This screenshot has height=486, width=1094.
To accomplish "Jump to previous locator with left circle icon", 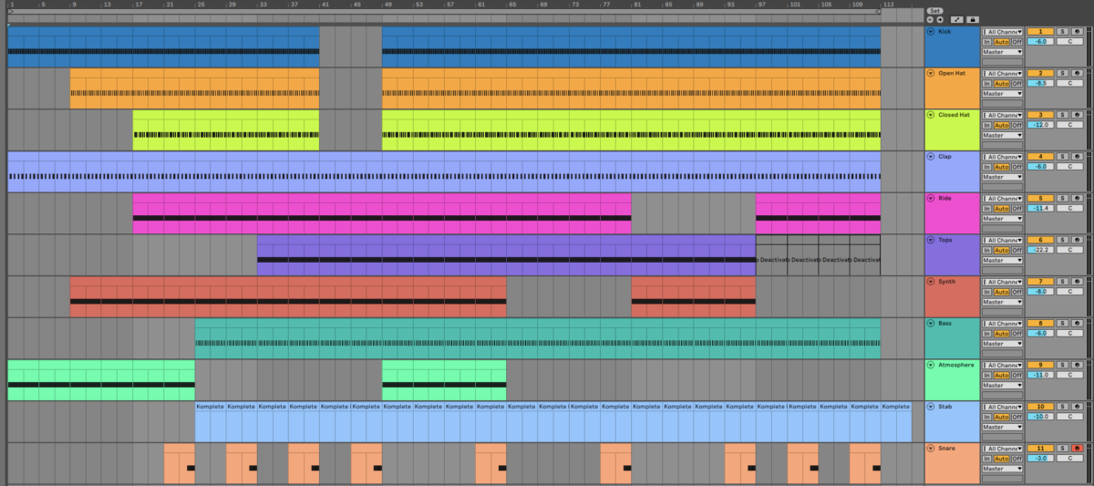I will [930, 19].
